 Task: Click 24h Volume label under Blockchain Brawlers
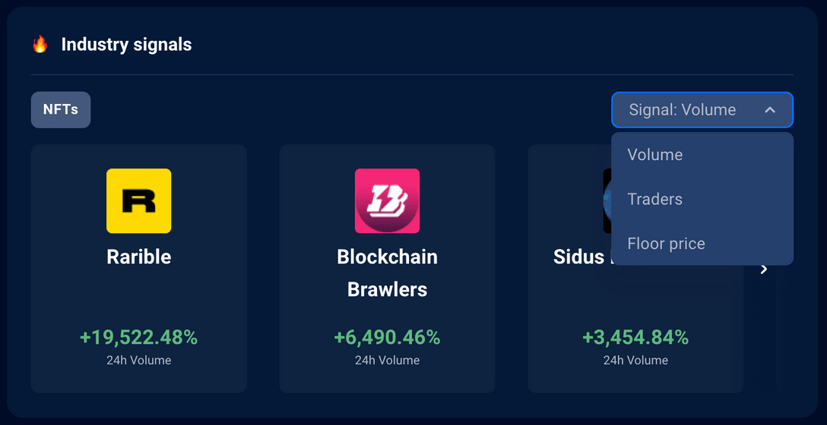(x=387, y=360)
